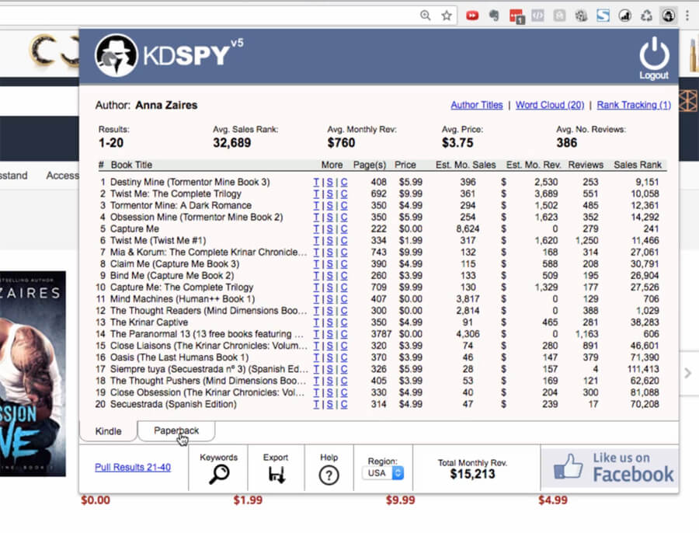Click C link for The Krinar Captive row
This screenshot has height=533, width=699.
(344, 322)
